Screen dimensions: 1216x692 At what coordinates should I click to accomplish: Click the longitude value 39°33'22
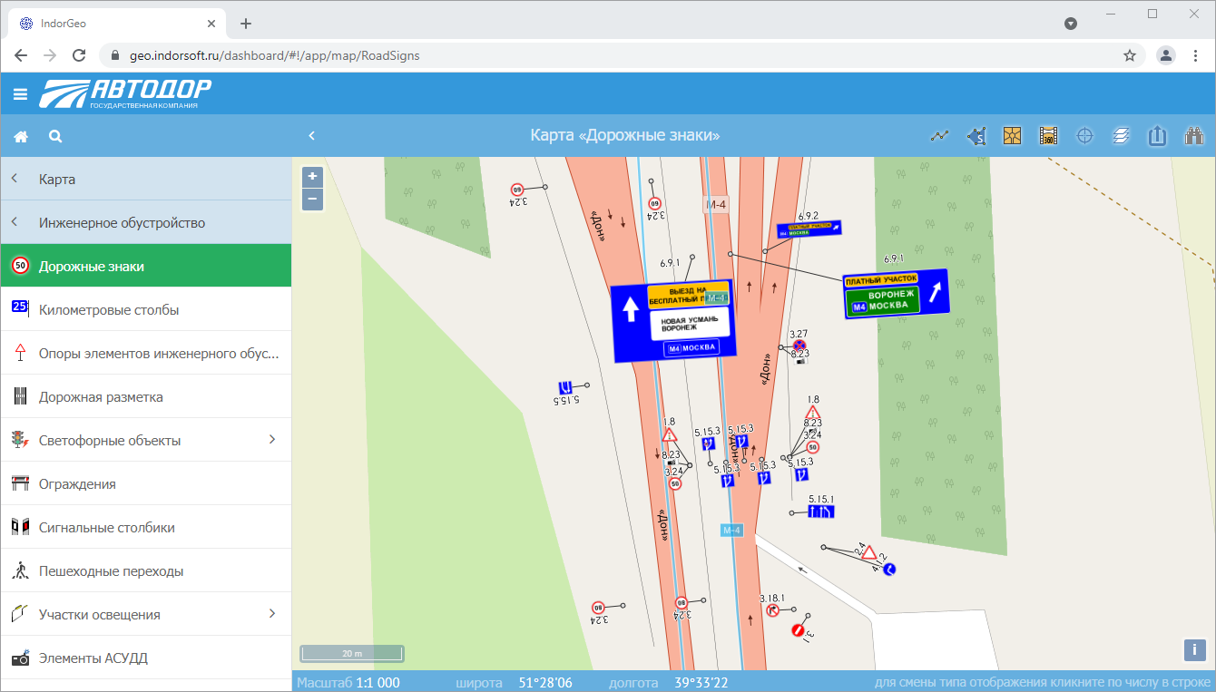point(700,682)
